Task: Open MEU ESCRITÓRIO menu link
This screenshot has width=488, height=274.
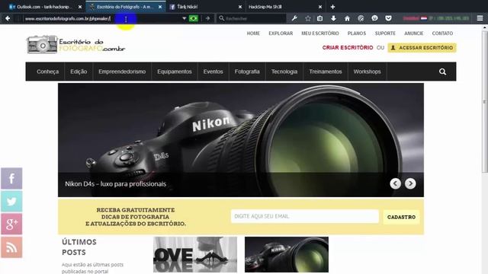Action: 320,33
